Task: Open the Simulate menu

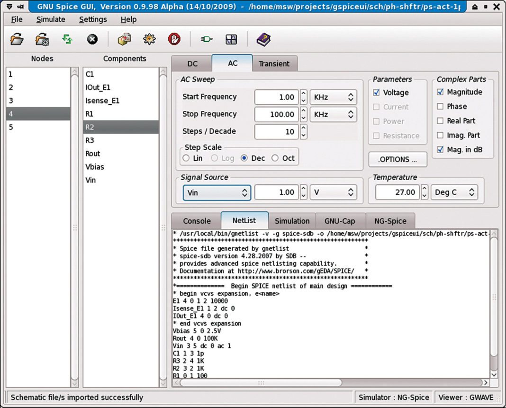Action: [51, 19]
